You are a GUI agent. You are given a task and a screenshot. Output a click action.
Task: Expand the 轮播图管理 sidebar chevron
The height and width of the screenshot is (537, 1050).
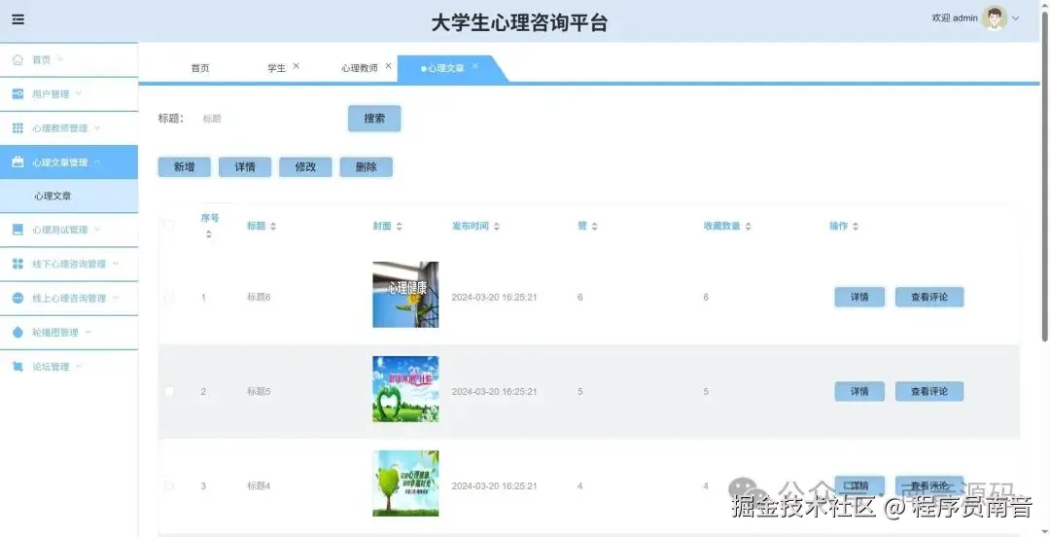click(x=87, y=333)
